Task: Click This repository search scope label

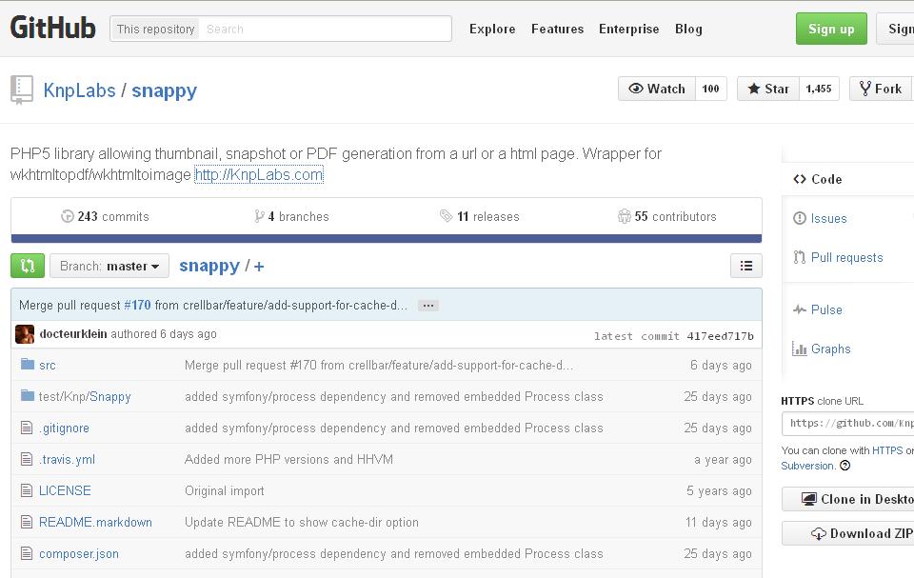Action: point(155,30)
